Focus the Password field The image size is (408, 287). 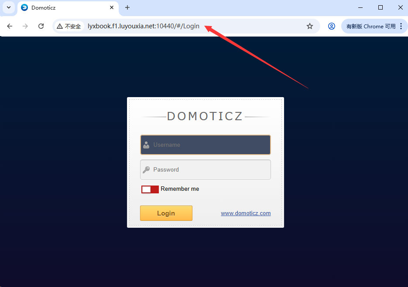[205, 169]
